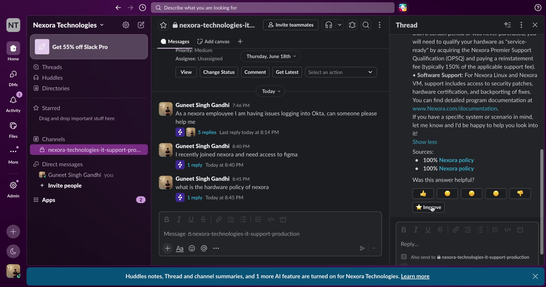Toggle bold formatting in thread reply

(x=403, y=230)
